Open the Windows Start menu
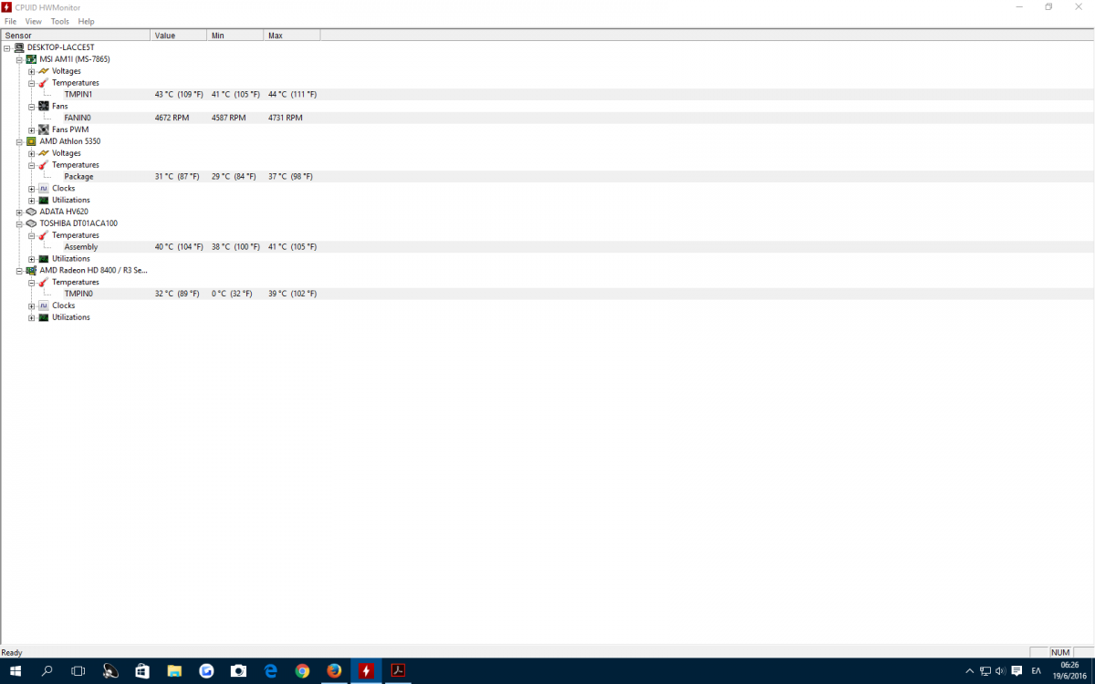The height and width of the screenshot is (684, 1095). [16, 671]
